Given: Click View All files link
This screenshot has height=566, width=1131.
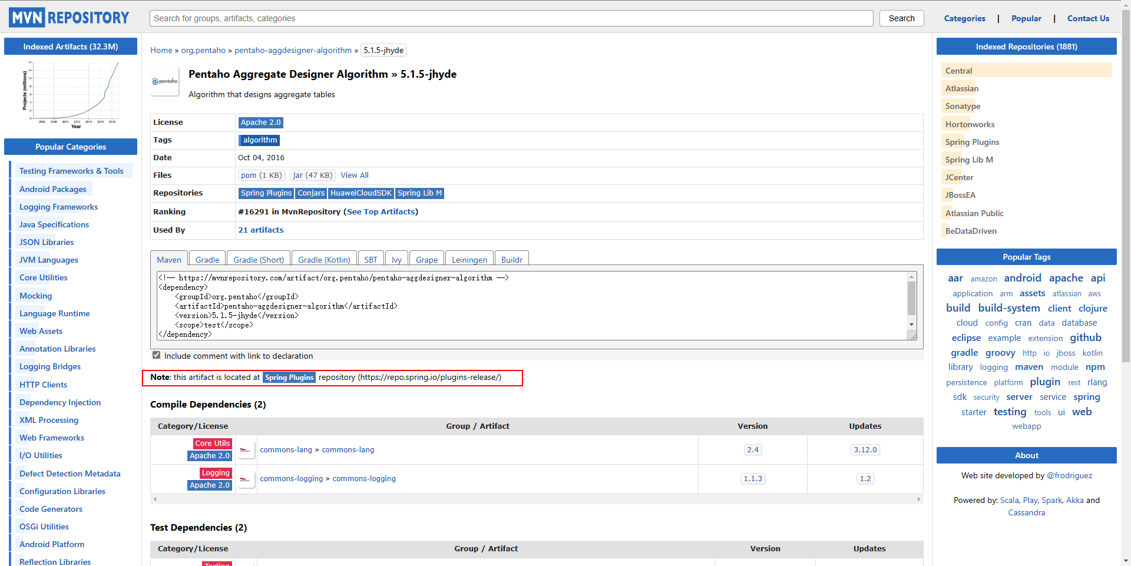Looking at the screenshot, I should pyautogui.click(x=355, y=176).
